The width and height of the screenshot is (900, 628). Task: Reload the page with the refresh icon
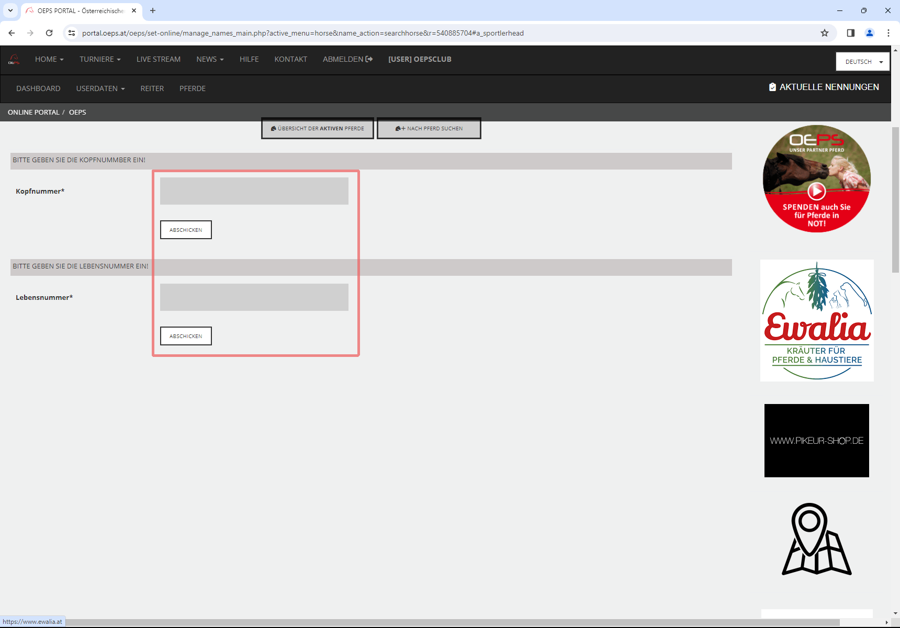pyautogui.click(x=49, y=33)
